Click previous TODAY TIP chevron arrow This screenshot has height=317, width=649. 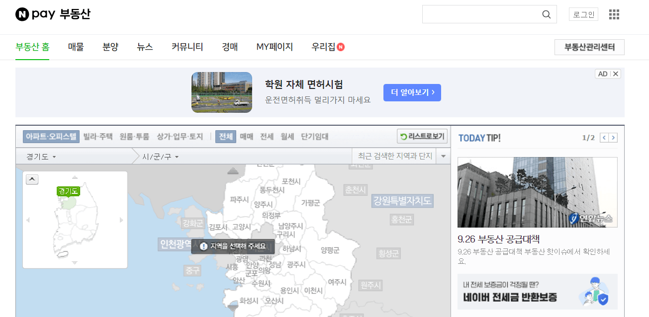click(x=604, y=138)
